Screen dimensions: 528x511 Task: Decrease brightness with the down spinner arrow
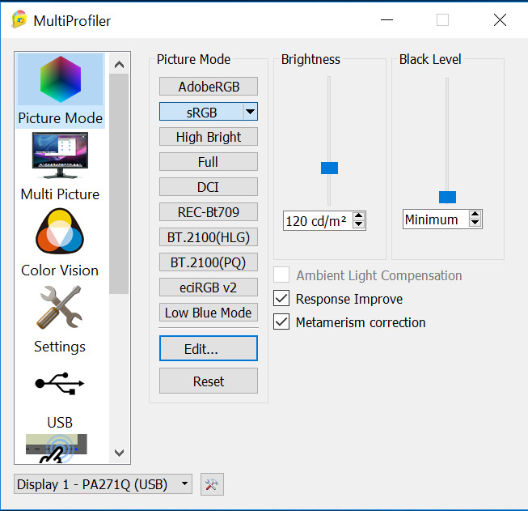[359, 224]
